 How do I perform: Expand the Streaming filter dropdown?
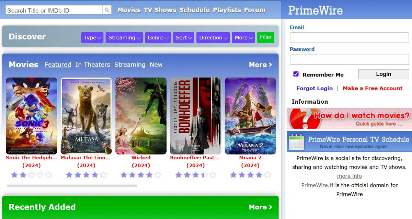click(x=124, y=38)
